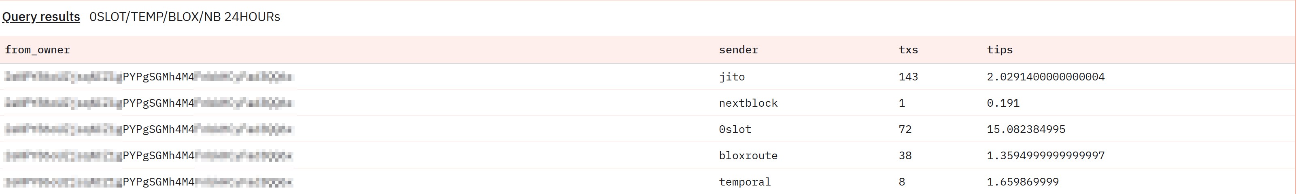Select the 0slot sender cell
This screenshot has height=194, width=1300.
tap(735, 129)
